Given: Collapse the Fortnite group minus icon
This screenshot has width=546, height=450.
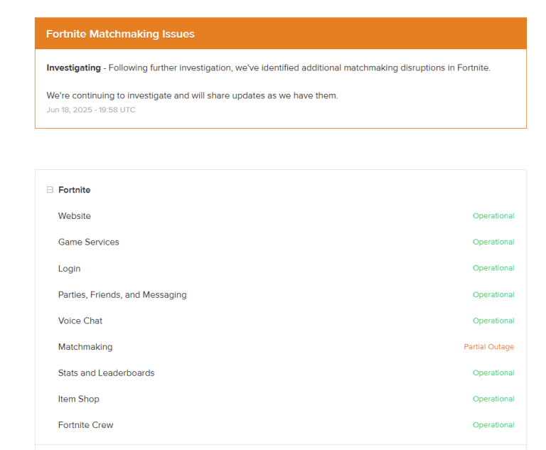Looking at the screenshot, I should (50, 190).
